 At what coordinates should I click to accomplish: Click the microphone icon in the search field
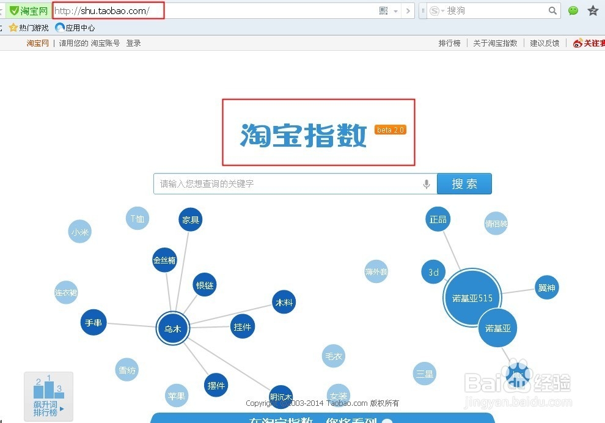pyautogui.click(x=427, y=183)
